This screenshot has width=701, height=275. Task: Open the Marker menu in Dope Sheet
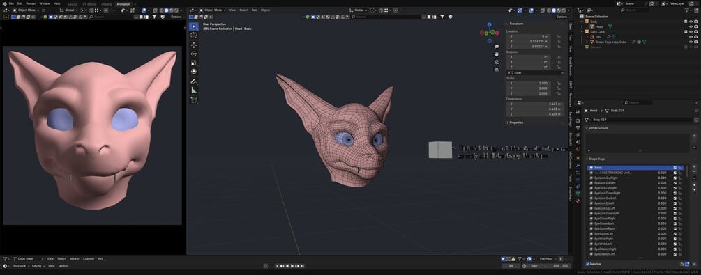coord(74,258)
